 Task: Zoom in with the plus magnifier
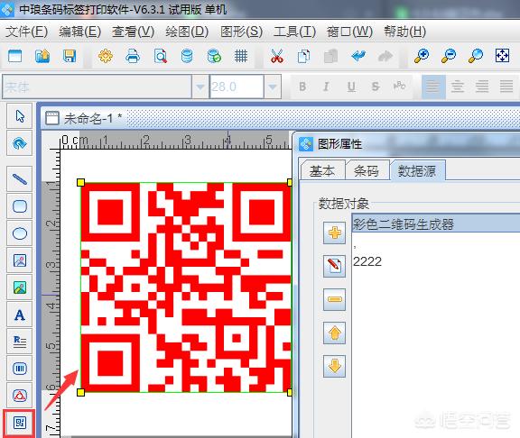click(x=422, y=56)
